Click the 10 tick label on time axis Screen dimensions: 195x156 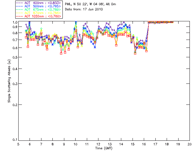pyautogui.click(x=75, y=144)
